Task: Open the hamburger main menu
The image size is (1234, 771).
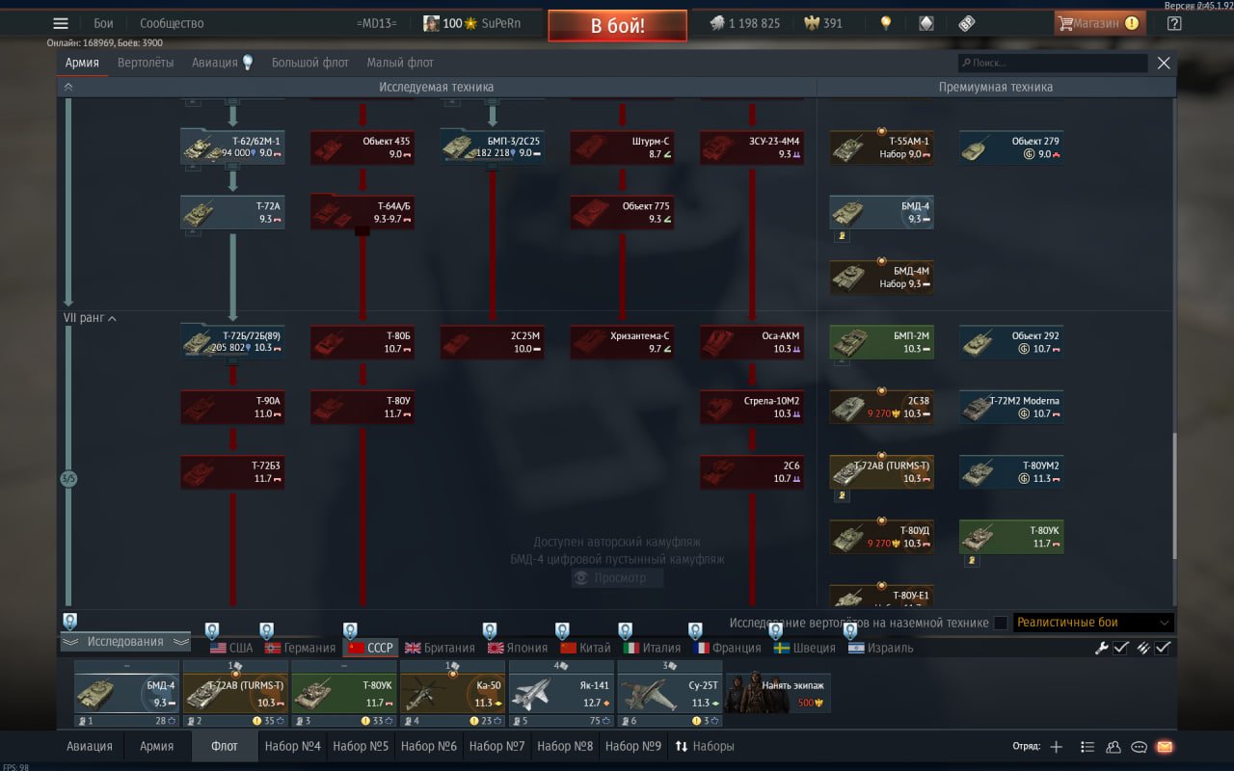Action: [61, 24]
